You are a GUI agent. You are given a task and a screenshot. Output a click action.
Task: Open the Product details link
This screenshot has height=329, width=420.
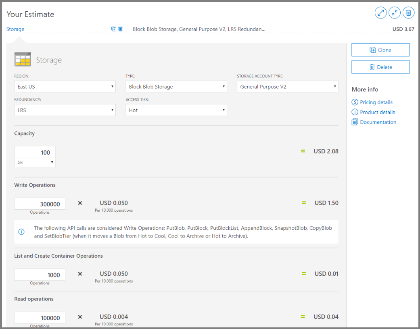point(377,112)
